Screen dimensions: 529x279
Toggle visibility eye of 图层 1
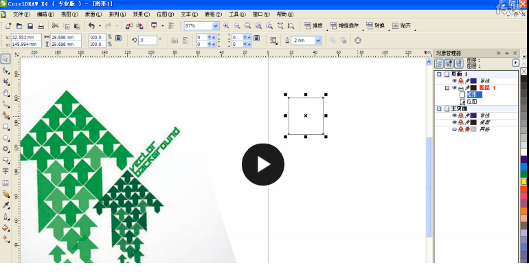[x=454, y=88]
